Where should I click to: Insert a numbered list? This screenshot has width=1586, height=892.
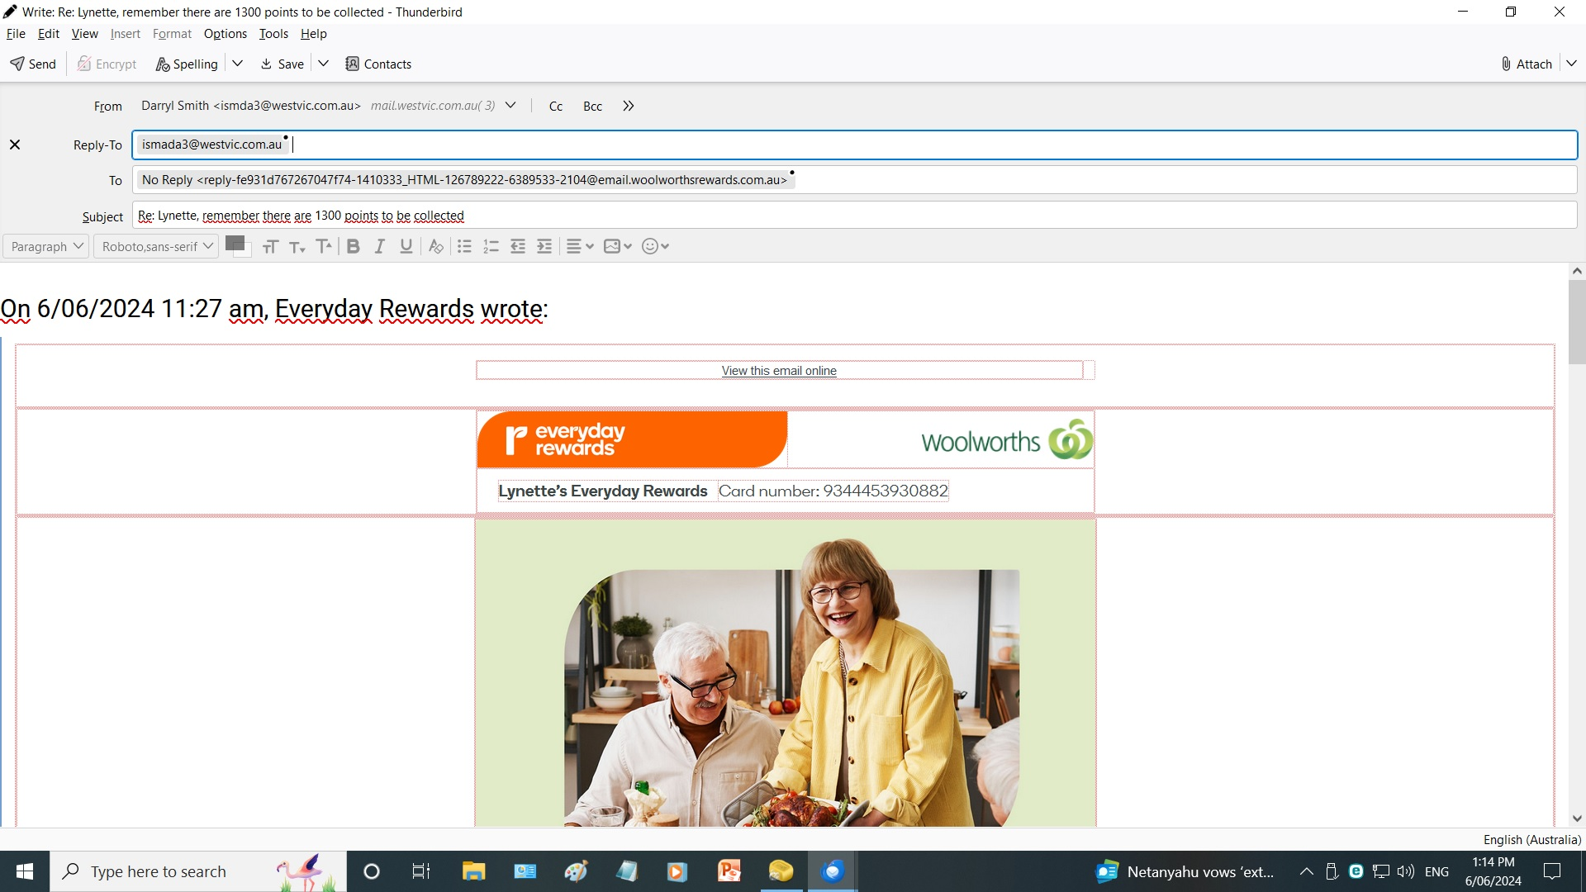point(491,246)
